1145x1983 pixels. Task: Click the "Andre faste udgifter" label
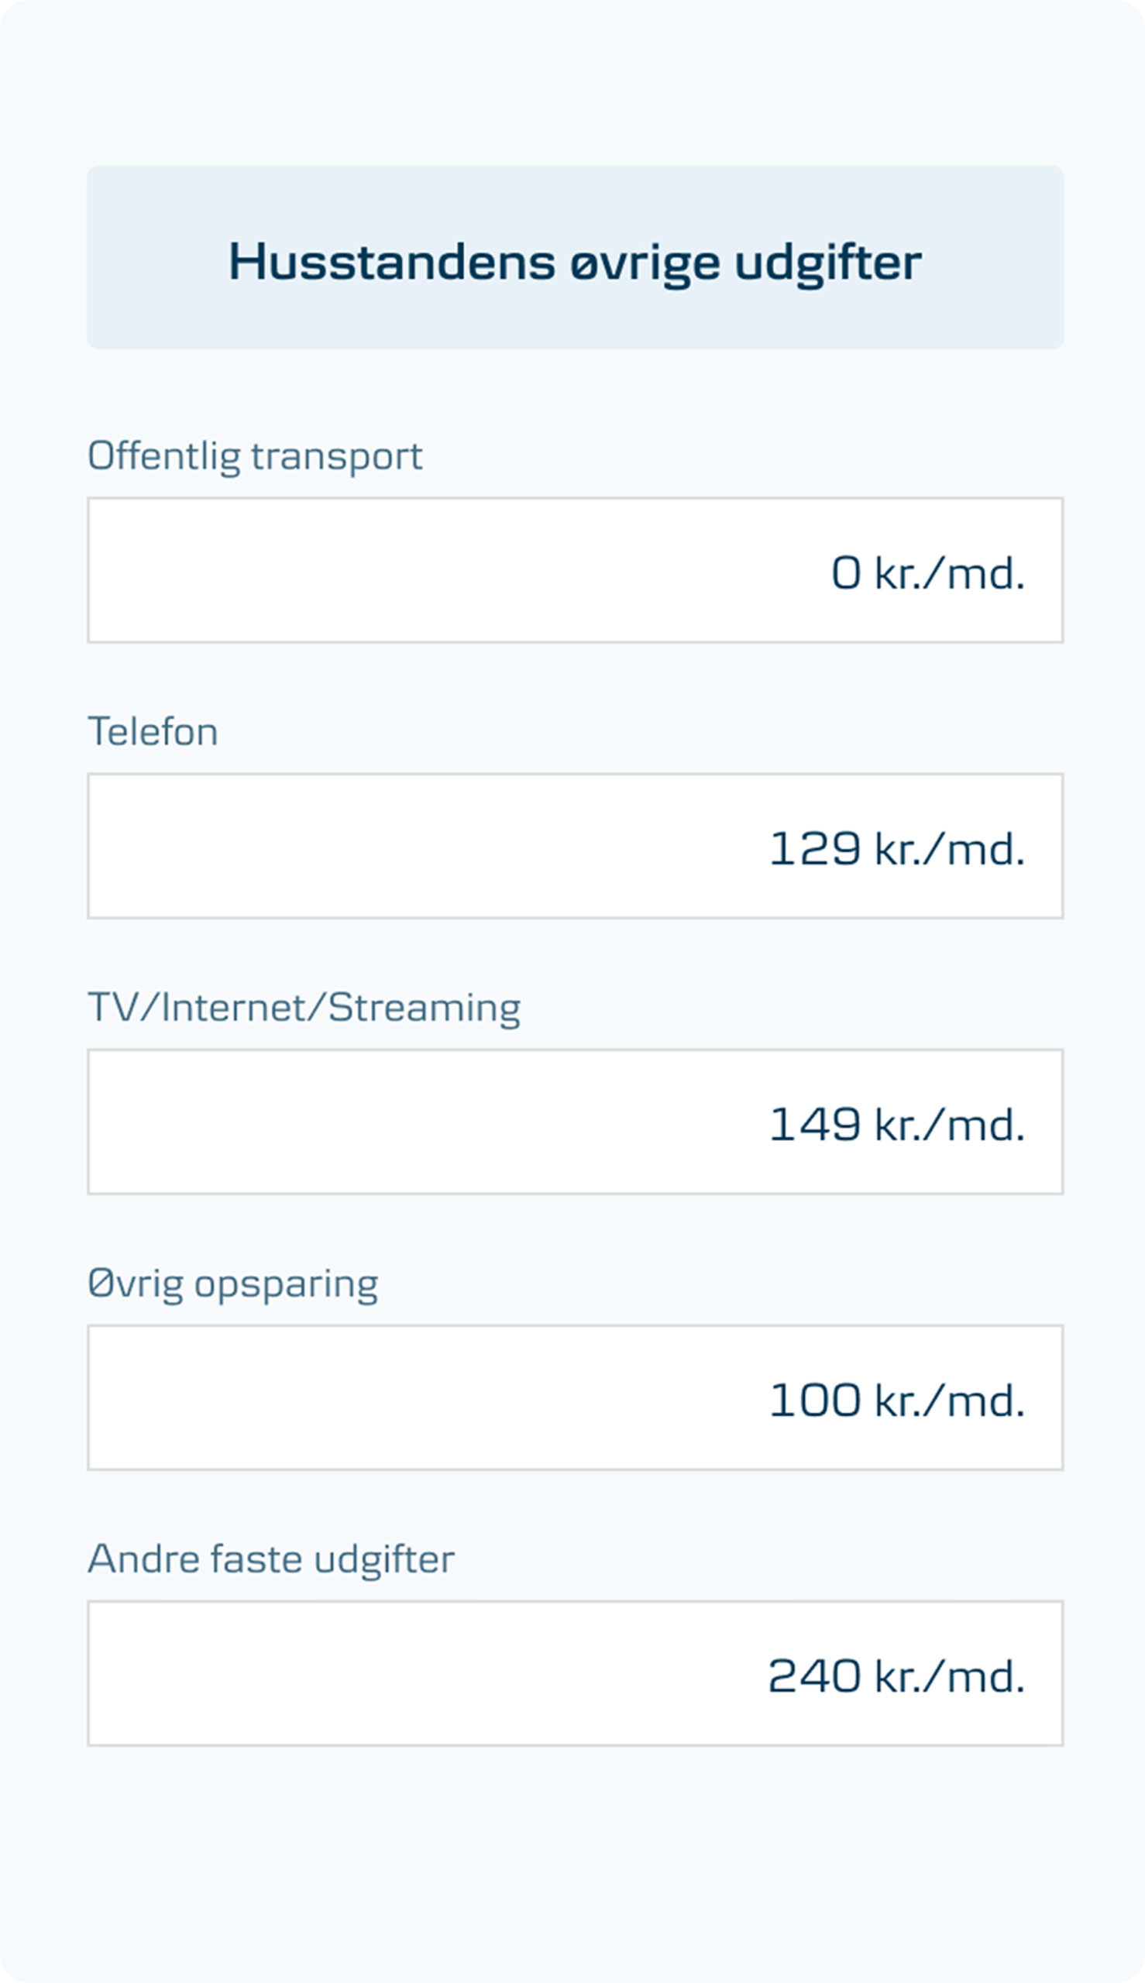[x=271, y=1560]
